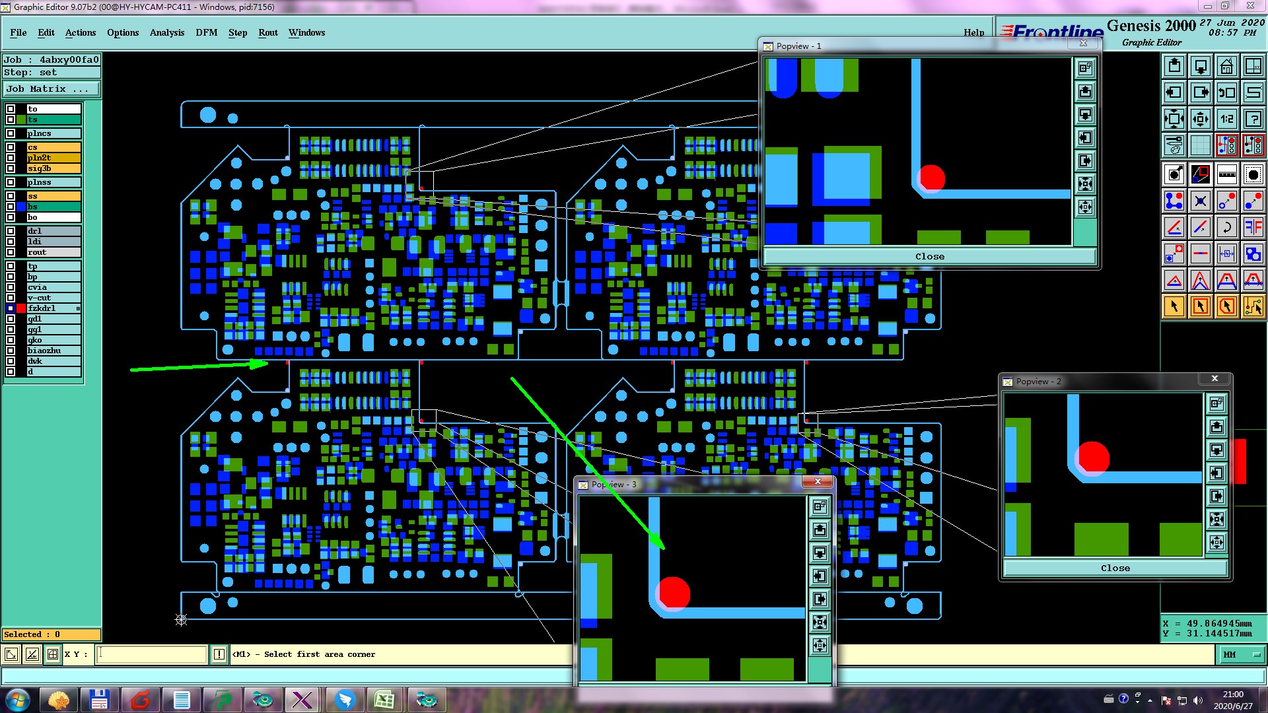Select the rotate feature tool icon
1268x713 pixels.
1226,228
